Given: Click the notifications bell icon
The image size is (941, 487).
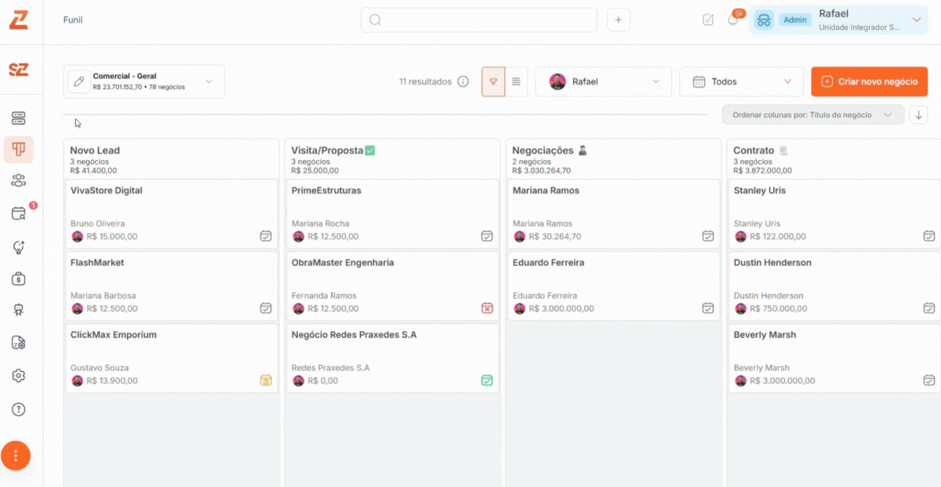Looking at the screenshot, I should pos(733,20).
